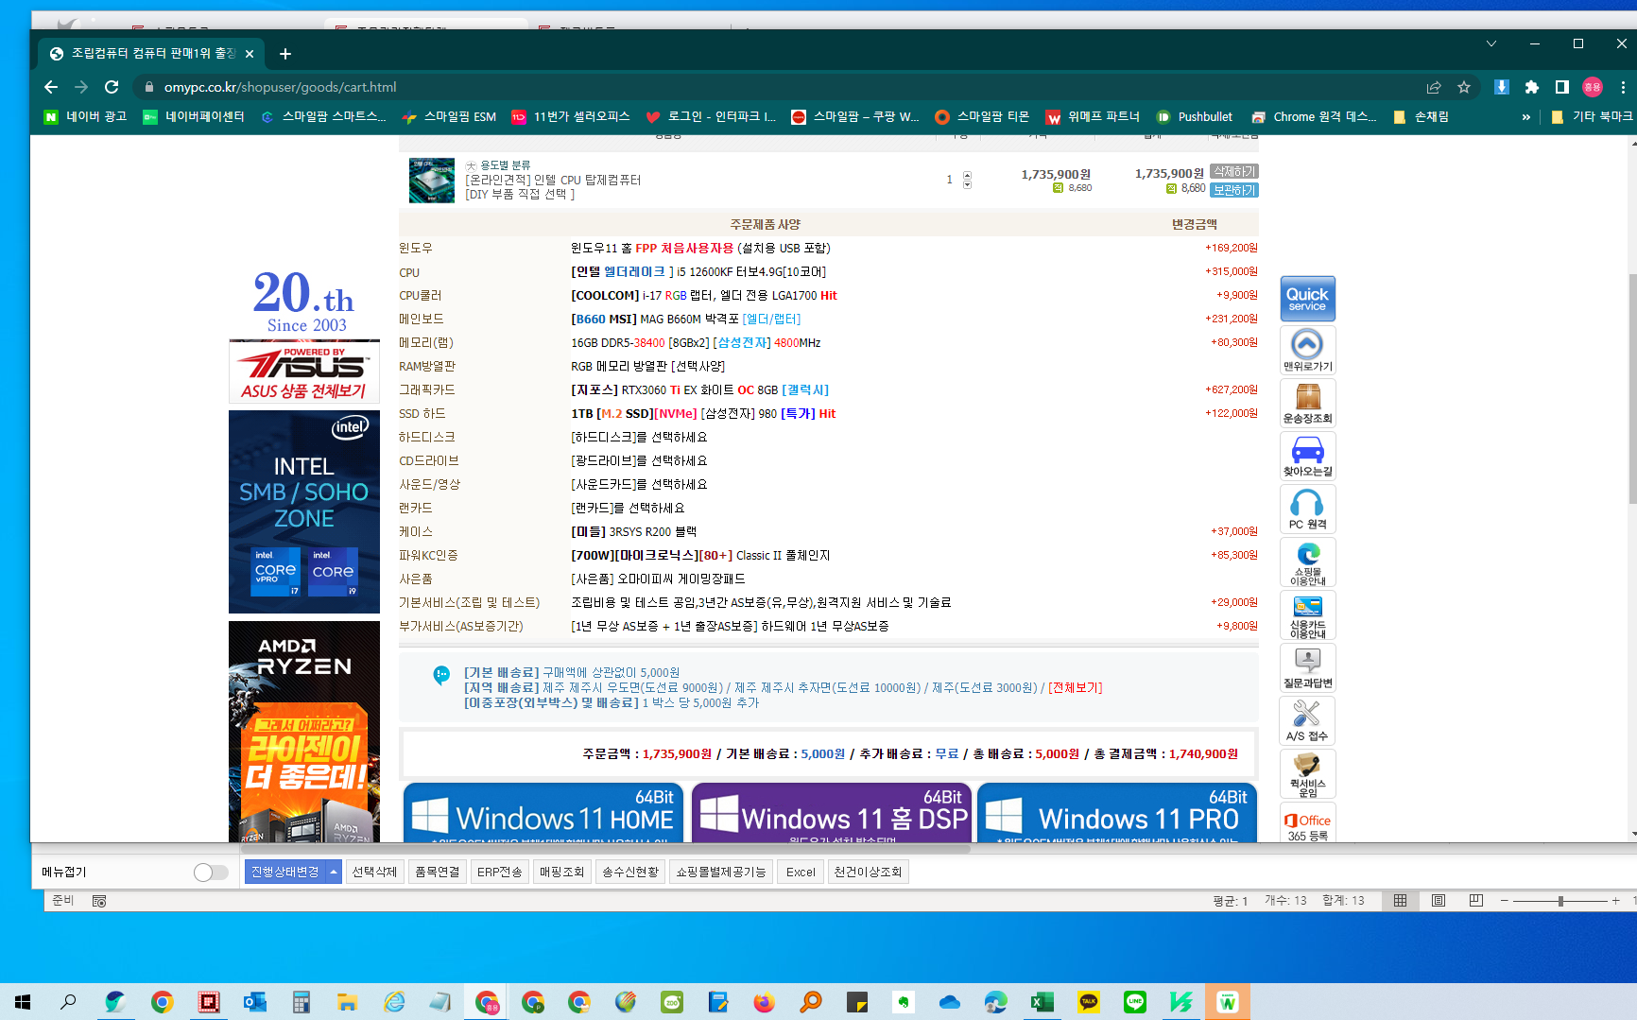Open the Pushbullet bookmark

1195,117
